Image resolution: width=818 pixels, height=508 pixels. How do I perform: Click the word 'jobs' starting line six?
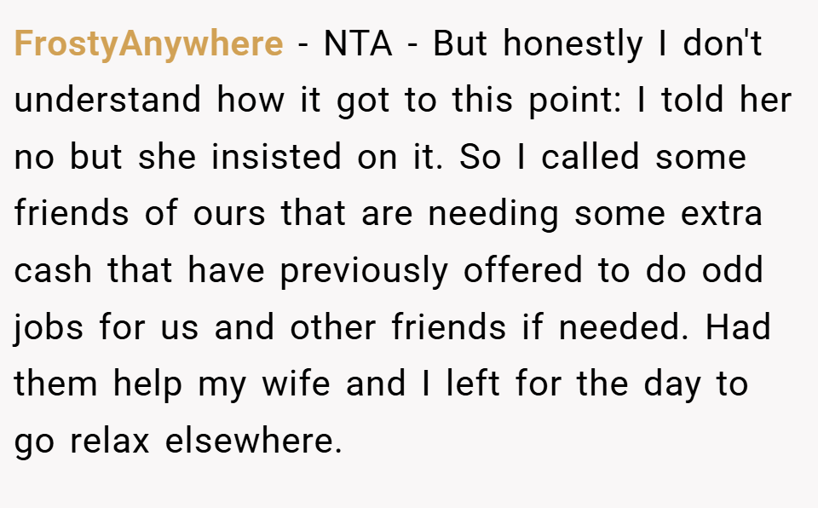(x=48, y=327)
